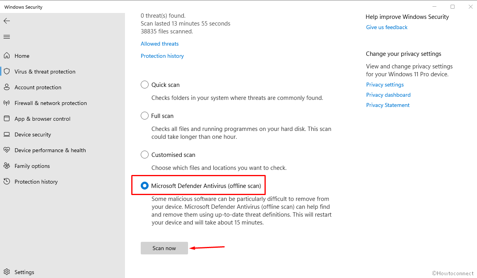Minimize the Windows Security window
This screenshot has width=477, height=278.
coord(434,7)
